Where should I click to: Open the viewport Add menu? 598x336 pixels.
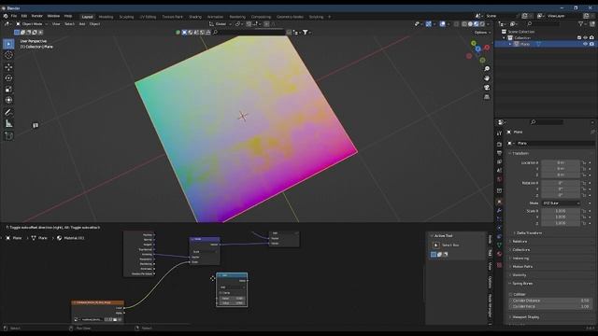click(82, 24)
